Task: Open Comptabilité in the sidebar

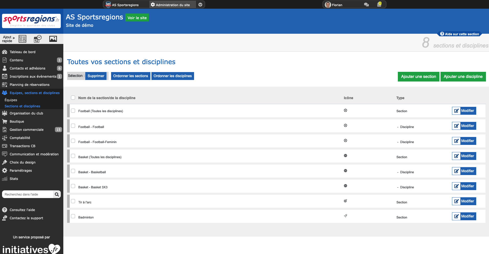Action: (x=20, y=138)
